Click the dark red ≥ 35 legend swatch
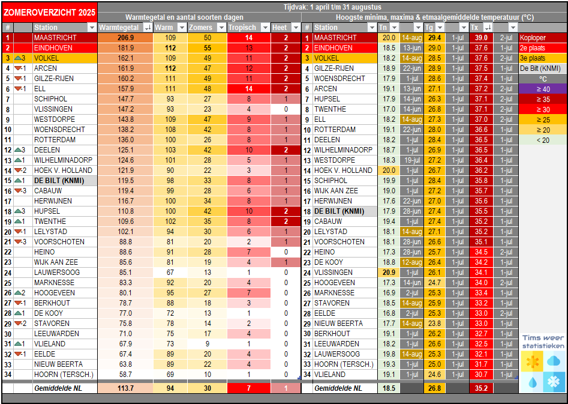 tap(543, 100)
